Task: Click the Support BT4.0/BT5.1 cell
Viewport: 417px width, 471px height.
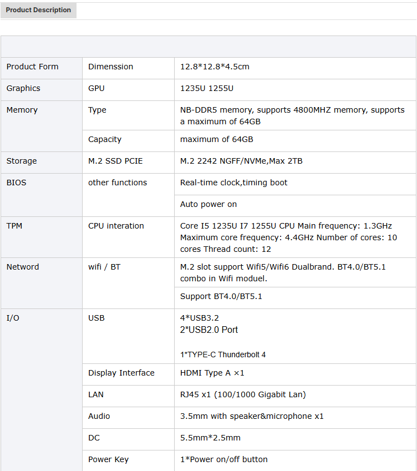Action: [x=221, y=296]
